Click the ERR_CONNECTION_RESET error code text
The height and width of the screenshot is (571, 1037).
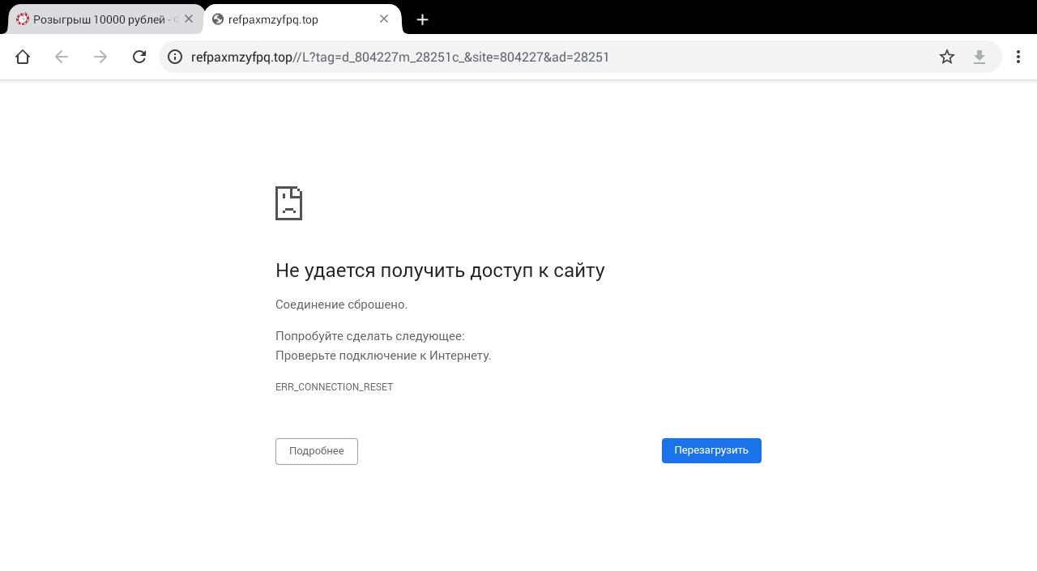[334, 387]
